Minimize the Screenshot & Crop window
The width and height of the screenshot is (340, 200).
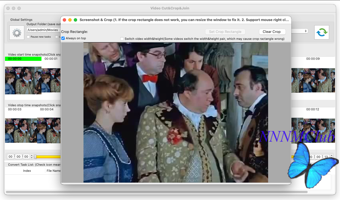click(70, 20)
